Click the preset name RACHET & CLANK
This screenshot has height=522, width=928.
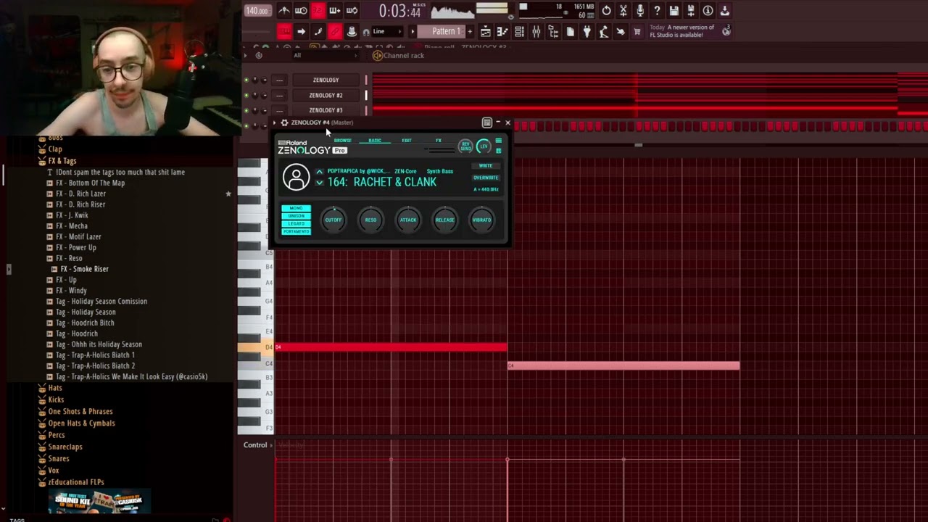(x=395, y=182)
